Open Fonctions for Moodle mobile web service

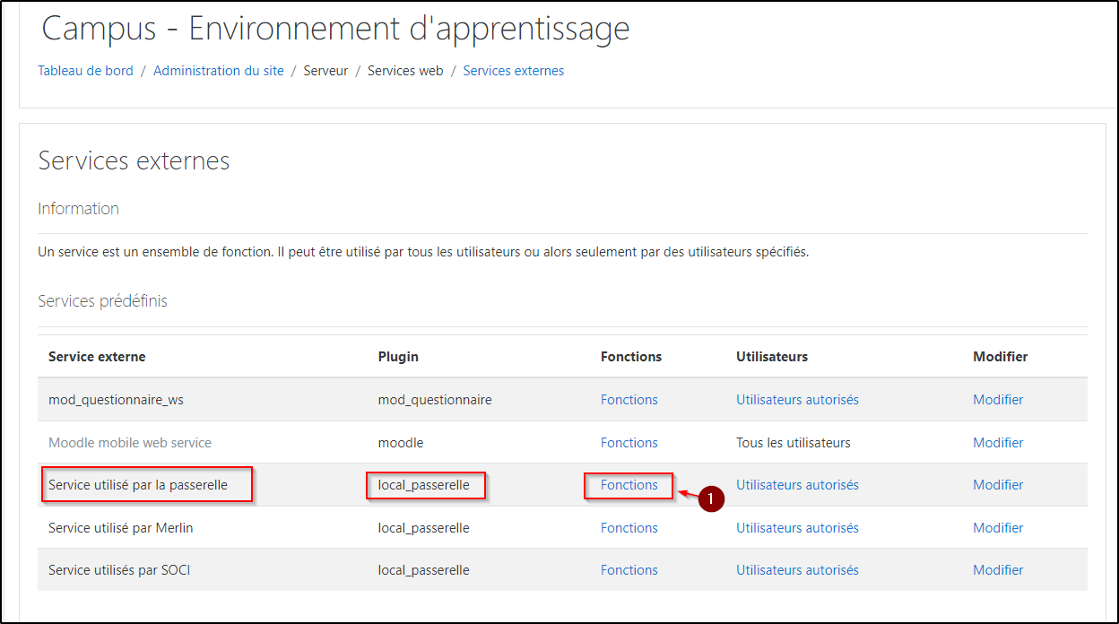[629, 443]
